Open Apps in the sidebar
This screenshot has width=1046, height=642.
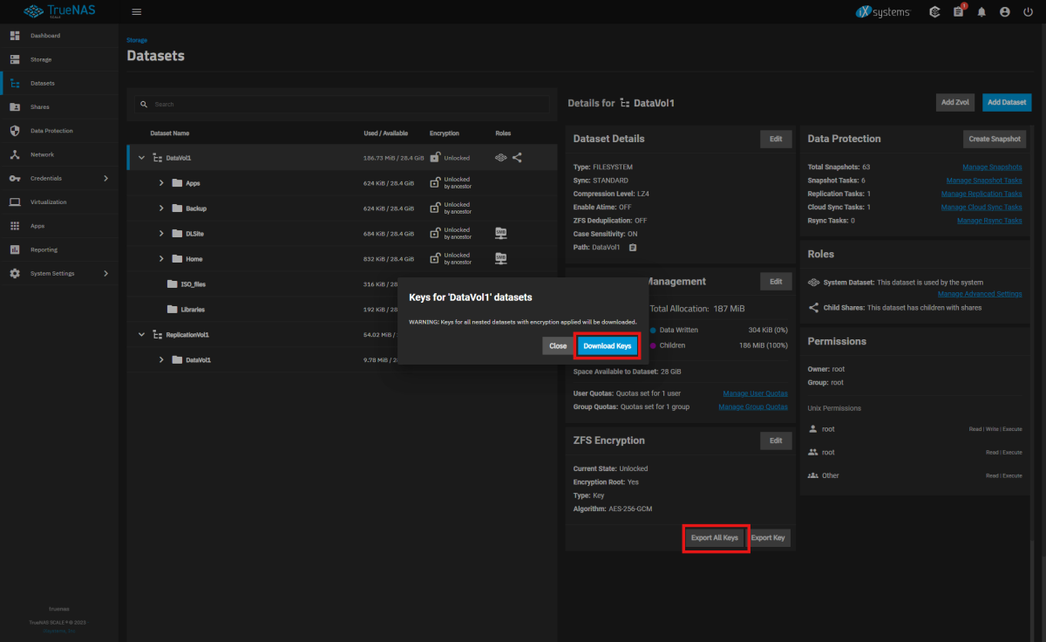[x=59, y=226]
